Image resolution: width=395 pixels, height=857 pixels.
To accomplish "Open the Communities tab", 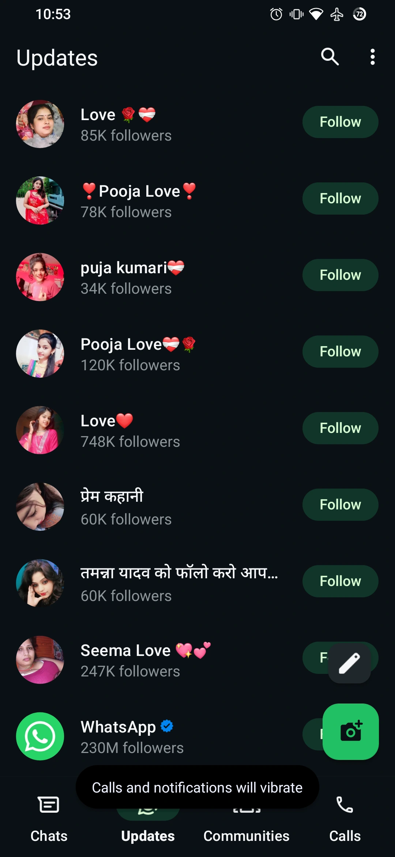I will 246,828.
